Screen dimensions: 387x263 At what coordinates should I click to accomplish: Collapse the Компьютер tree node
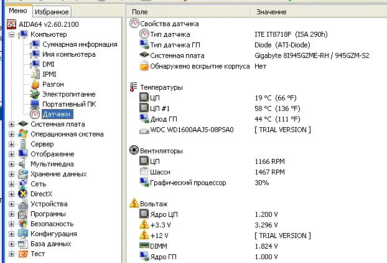click(x=11, y=34)
